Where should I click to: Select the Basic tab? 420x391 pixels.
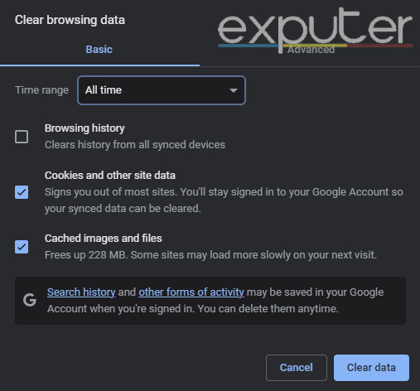pyautogui.click(x=99, y=50)
